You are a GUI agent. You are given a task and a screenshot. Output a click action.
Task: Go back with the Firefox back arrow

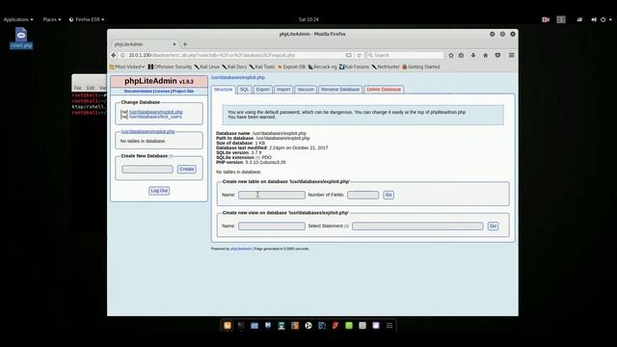tap(114, 56)
